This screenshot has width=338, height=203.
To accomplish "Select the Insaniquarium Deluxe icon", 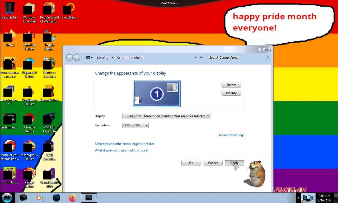I will [x=29, y=150].
